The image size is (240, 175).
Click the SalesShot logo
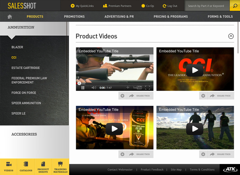(x=22, y=6)
